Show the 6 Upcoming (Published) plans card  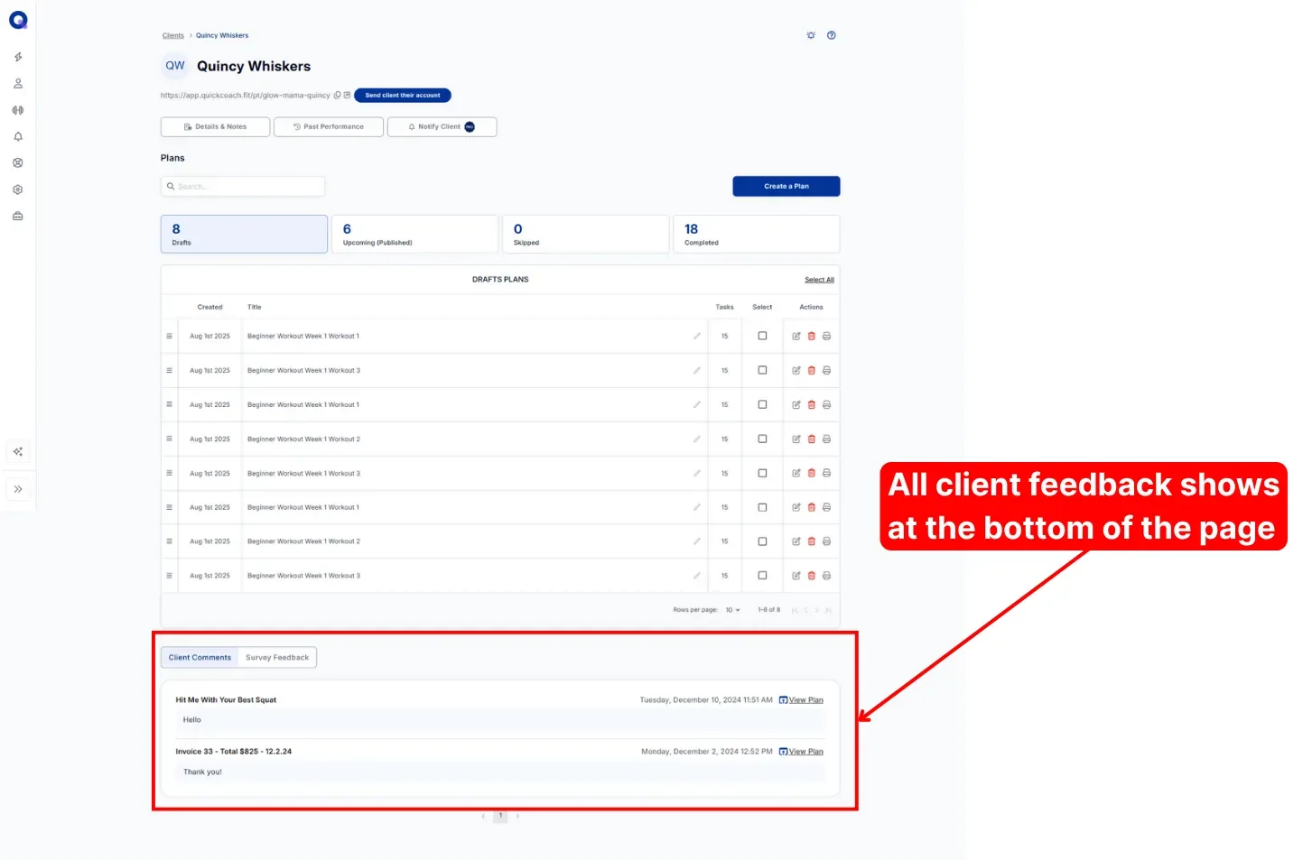pos(414,234)
